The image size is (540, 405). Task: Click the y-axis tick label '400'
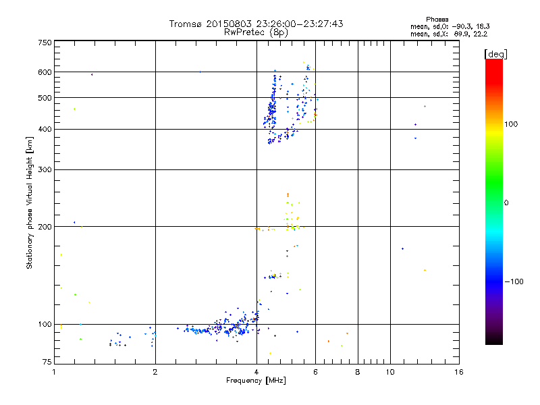coord(45,129)
